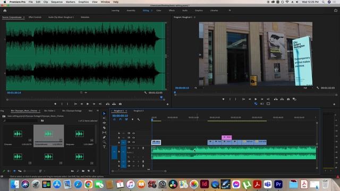340x191 pixels.
Task: Click the Comparison View icon in Program monitor
Action: click(294, 99)
